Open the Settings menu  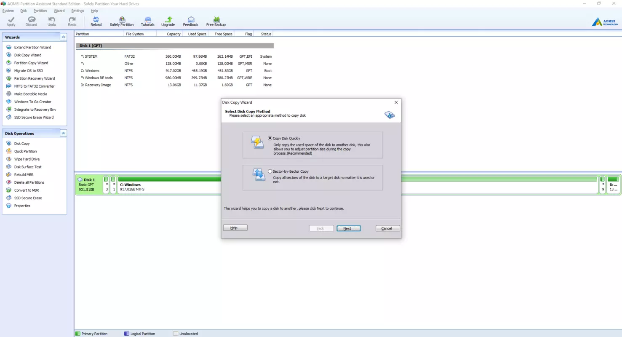[x=77, y=11]
